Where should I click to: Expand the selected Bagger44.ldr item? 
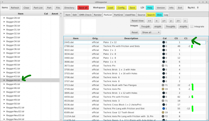[4, 80]
